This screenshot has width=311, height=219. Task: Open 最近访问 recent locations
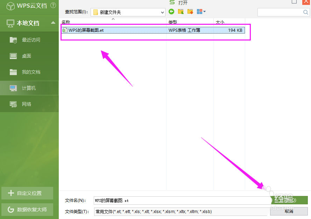pyautogui.click(x=29, y=40)
